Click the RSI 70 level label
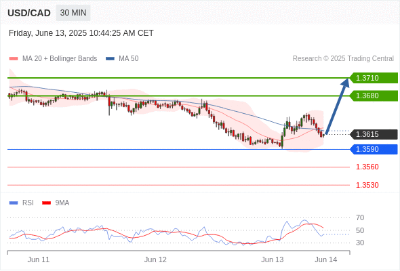This screenshot has height=271, width=400. coord(360,217)
